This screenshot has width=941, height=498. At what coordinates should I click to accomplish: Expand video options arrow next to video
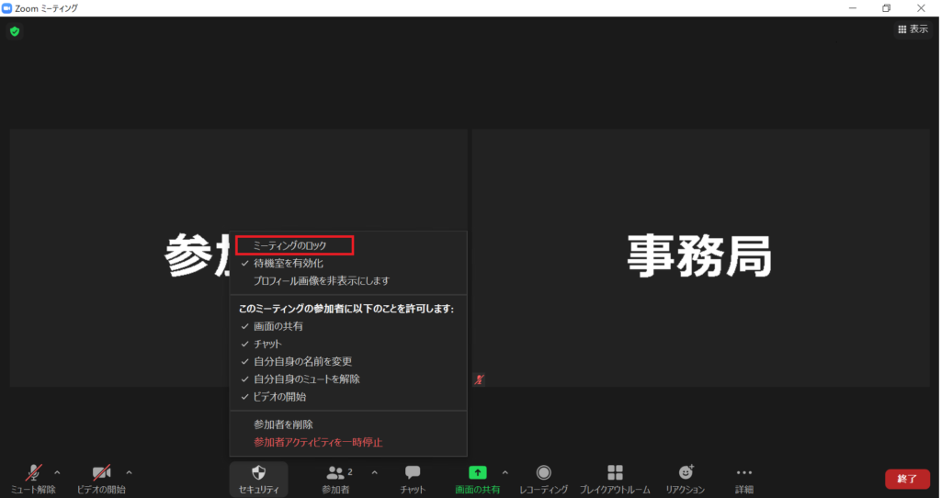pyautogui.click(x=129, y=472)
